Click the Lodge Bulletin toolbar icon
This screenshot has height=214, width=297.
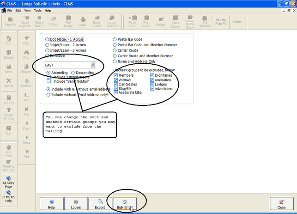[x=111, y=22]
